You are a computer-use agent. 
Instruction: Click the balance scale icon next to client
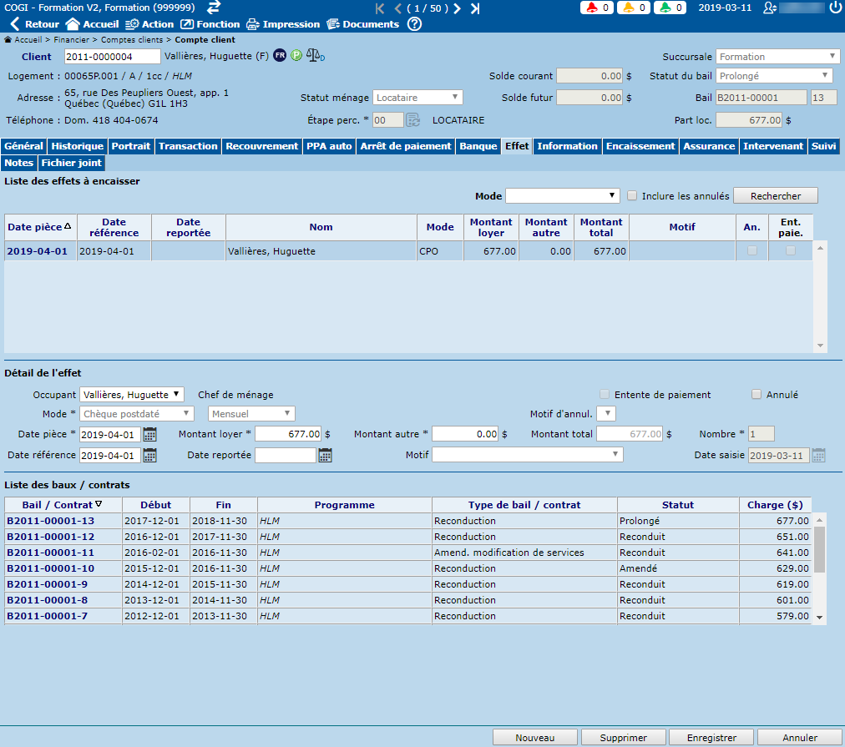315,56
